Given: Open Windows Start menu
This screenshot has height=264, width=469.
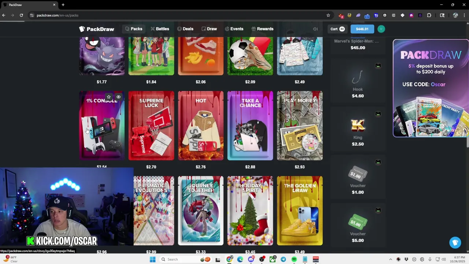Looking at the screenshot, I should 152,260.
